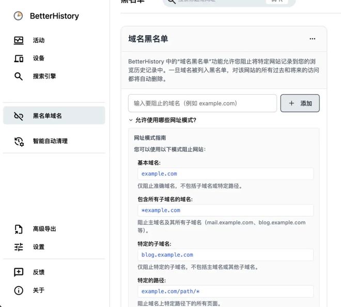Click the 反馈 feedback icon
The height and width of the screenshot is (307, 341).
point(19,272)
